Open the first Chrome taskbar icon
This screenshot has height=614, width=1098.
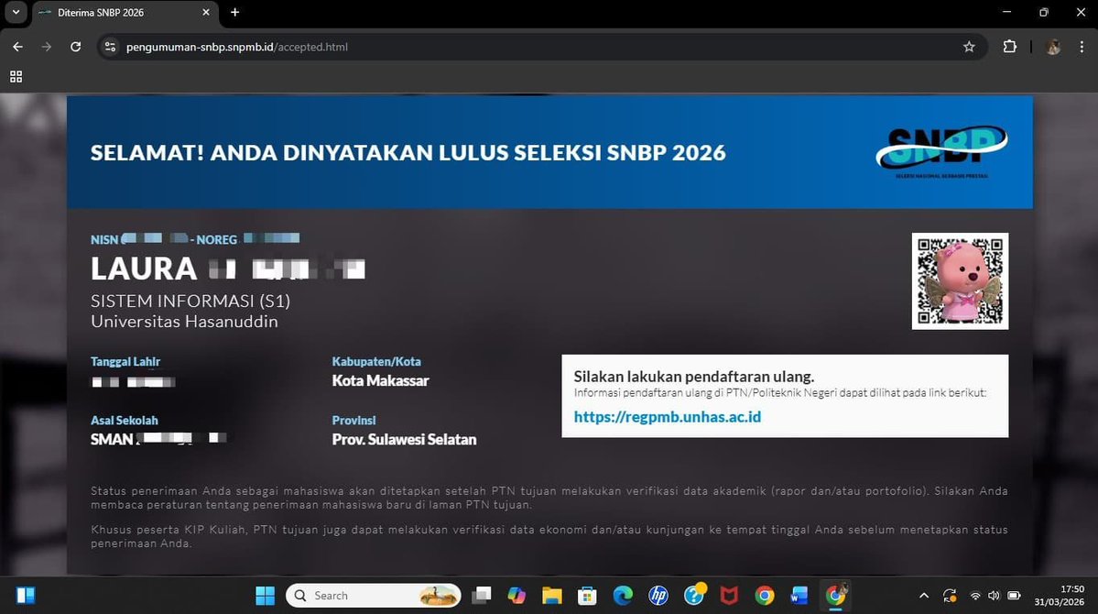point(764,596)
